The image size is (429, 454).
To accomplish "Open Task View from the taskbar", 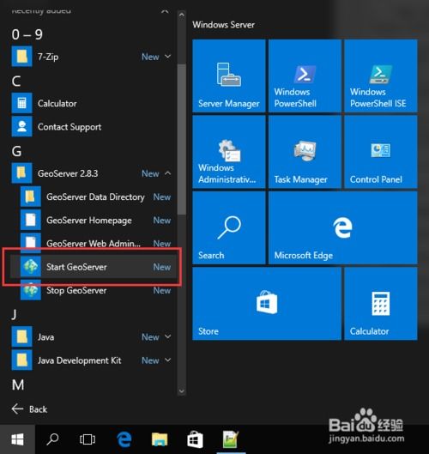I will click(88, 439).
